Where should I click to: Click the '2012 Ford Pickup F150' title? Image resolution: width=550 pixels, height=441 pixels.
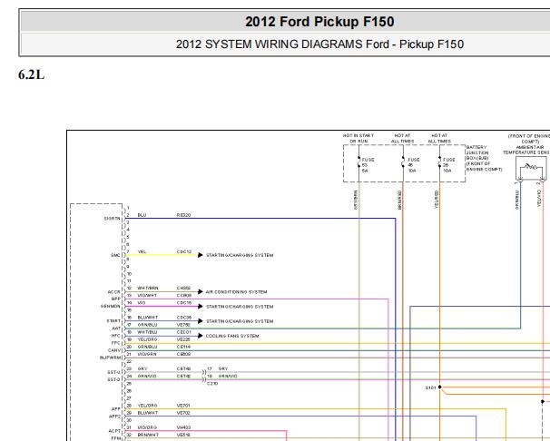tap(319, 22)
